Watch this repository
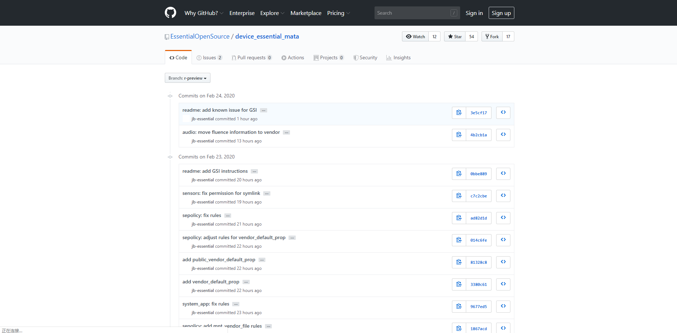The width and height of the screenshot is (677, 333). coord(416,37)
